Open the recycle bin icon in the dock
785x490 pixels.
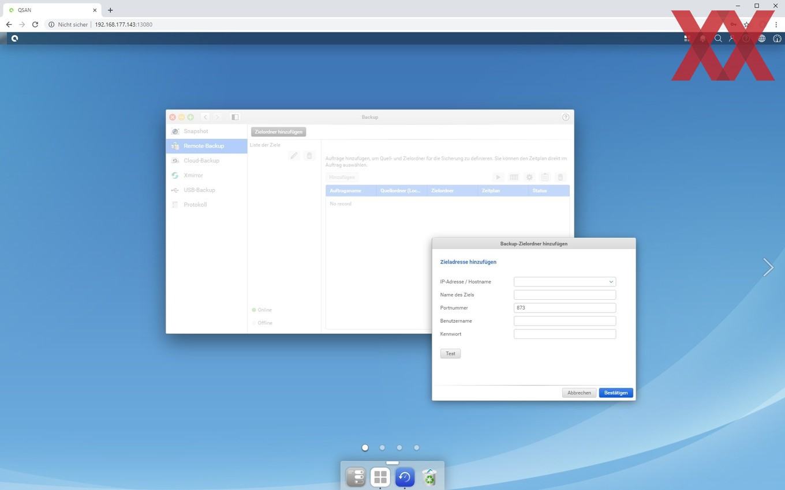pos(429,477)
